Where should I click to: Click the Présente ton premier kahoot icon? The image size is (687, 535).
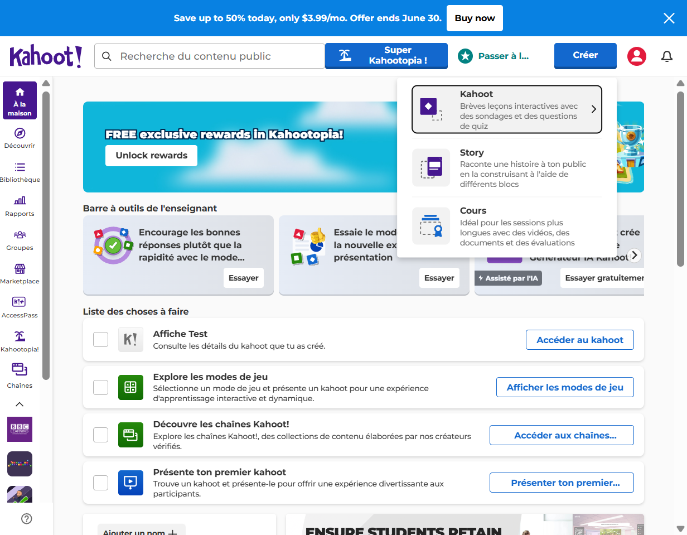click(130, 483)
